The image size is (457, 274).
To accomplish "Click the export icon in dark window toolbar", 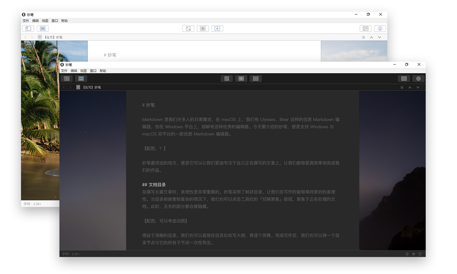I will click(x=256, y=79).
